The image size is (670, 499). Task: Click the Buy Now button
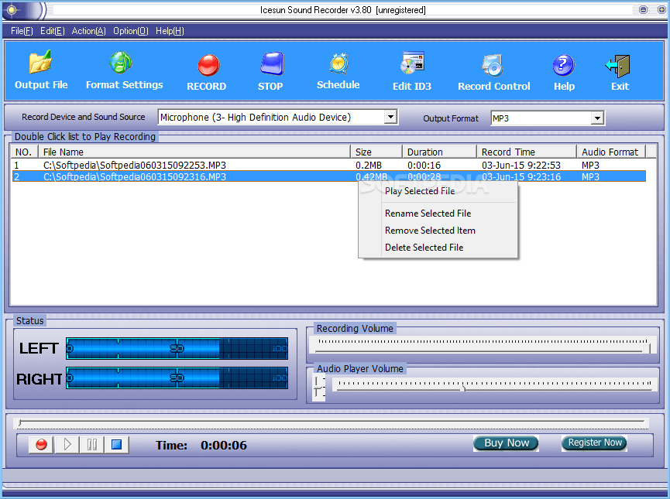click(506, 443)
